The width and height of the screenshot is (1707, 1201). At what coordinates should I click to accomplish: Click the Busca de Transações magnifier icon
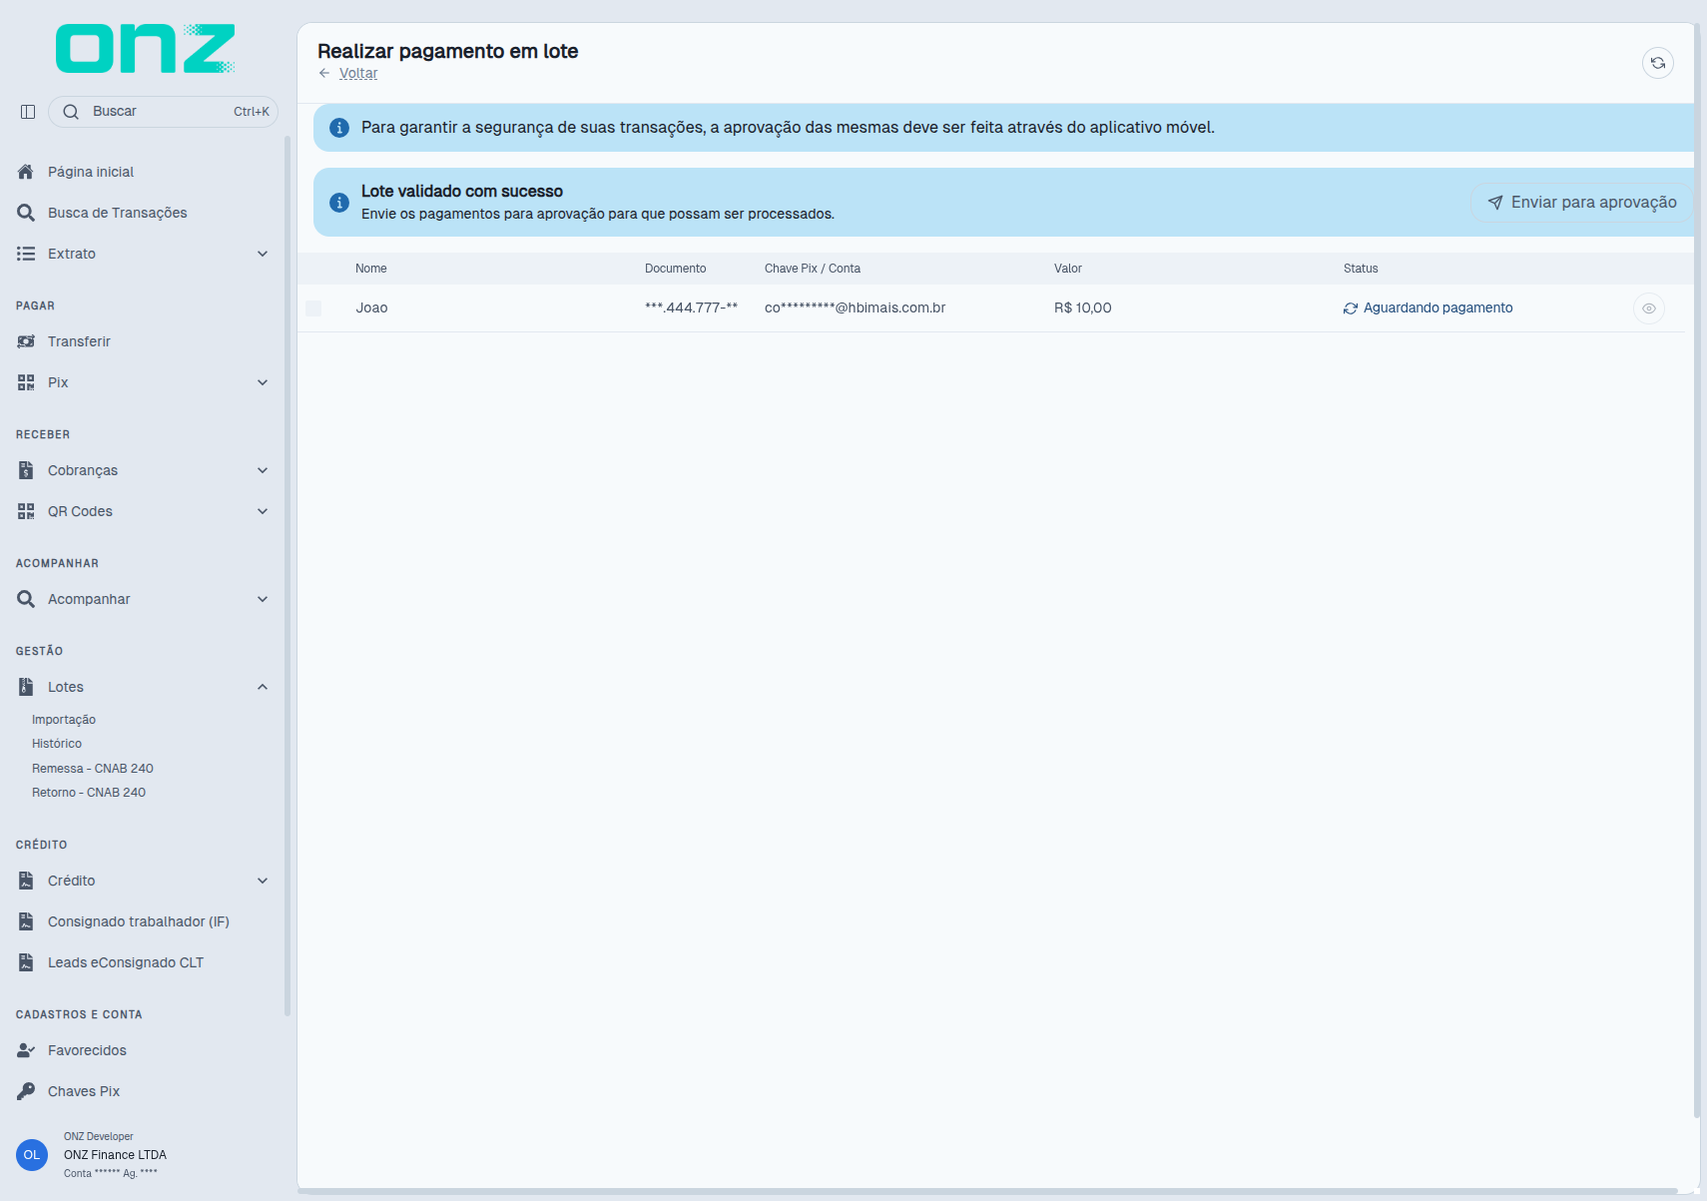(x=26, y=213)
